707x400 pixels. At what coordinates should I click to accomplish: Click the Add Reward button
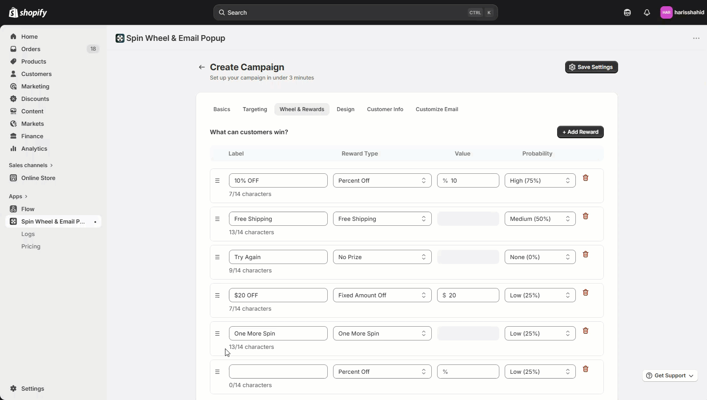(580, 132)
